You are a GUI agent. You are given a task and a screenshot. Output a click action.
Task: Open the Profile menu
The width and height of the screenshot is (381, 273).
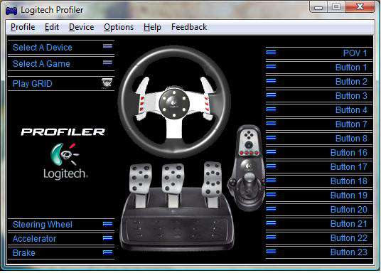pyautogui.click(x=23, y=27)
